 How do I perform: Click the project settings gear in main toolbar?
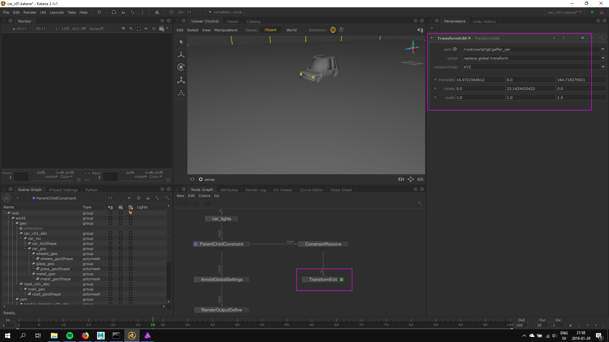click(x=99, y=12)
